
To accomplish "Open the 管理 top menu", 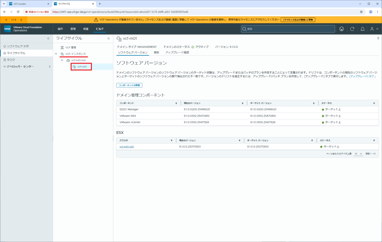I will coord(73,29).
